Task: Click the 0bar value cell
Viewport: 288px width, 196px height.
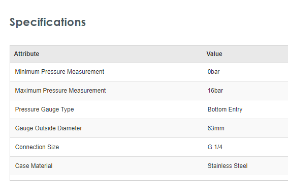Action: tap(213, 72)
